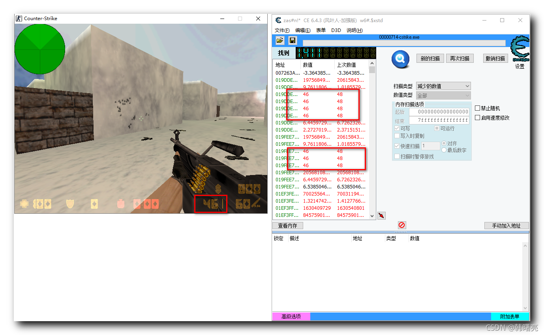
Task: Toggle the 可运行 checkbox
Action: coord(437,128)
